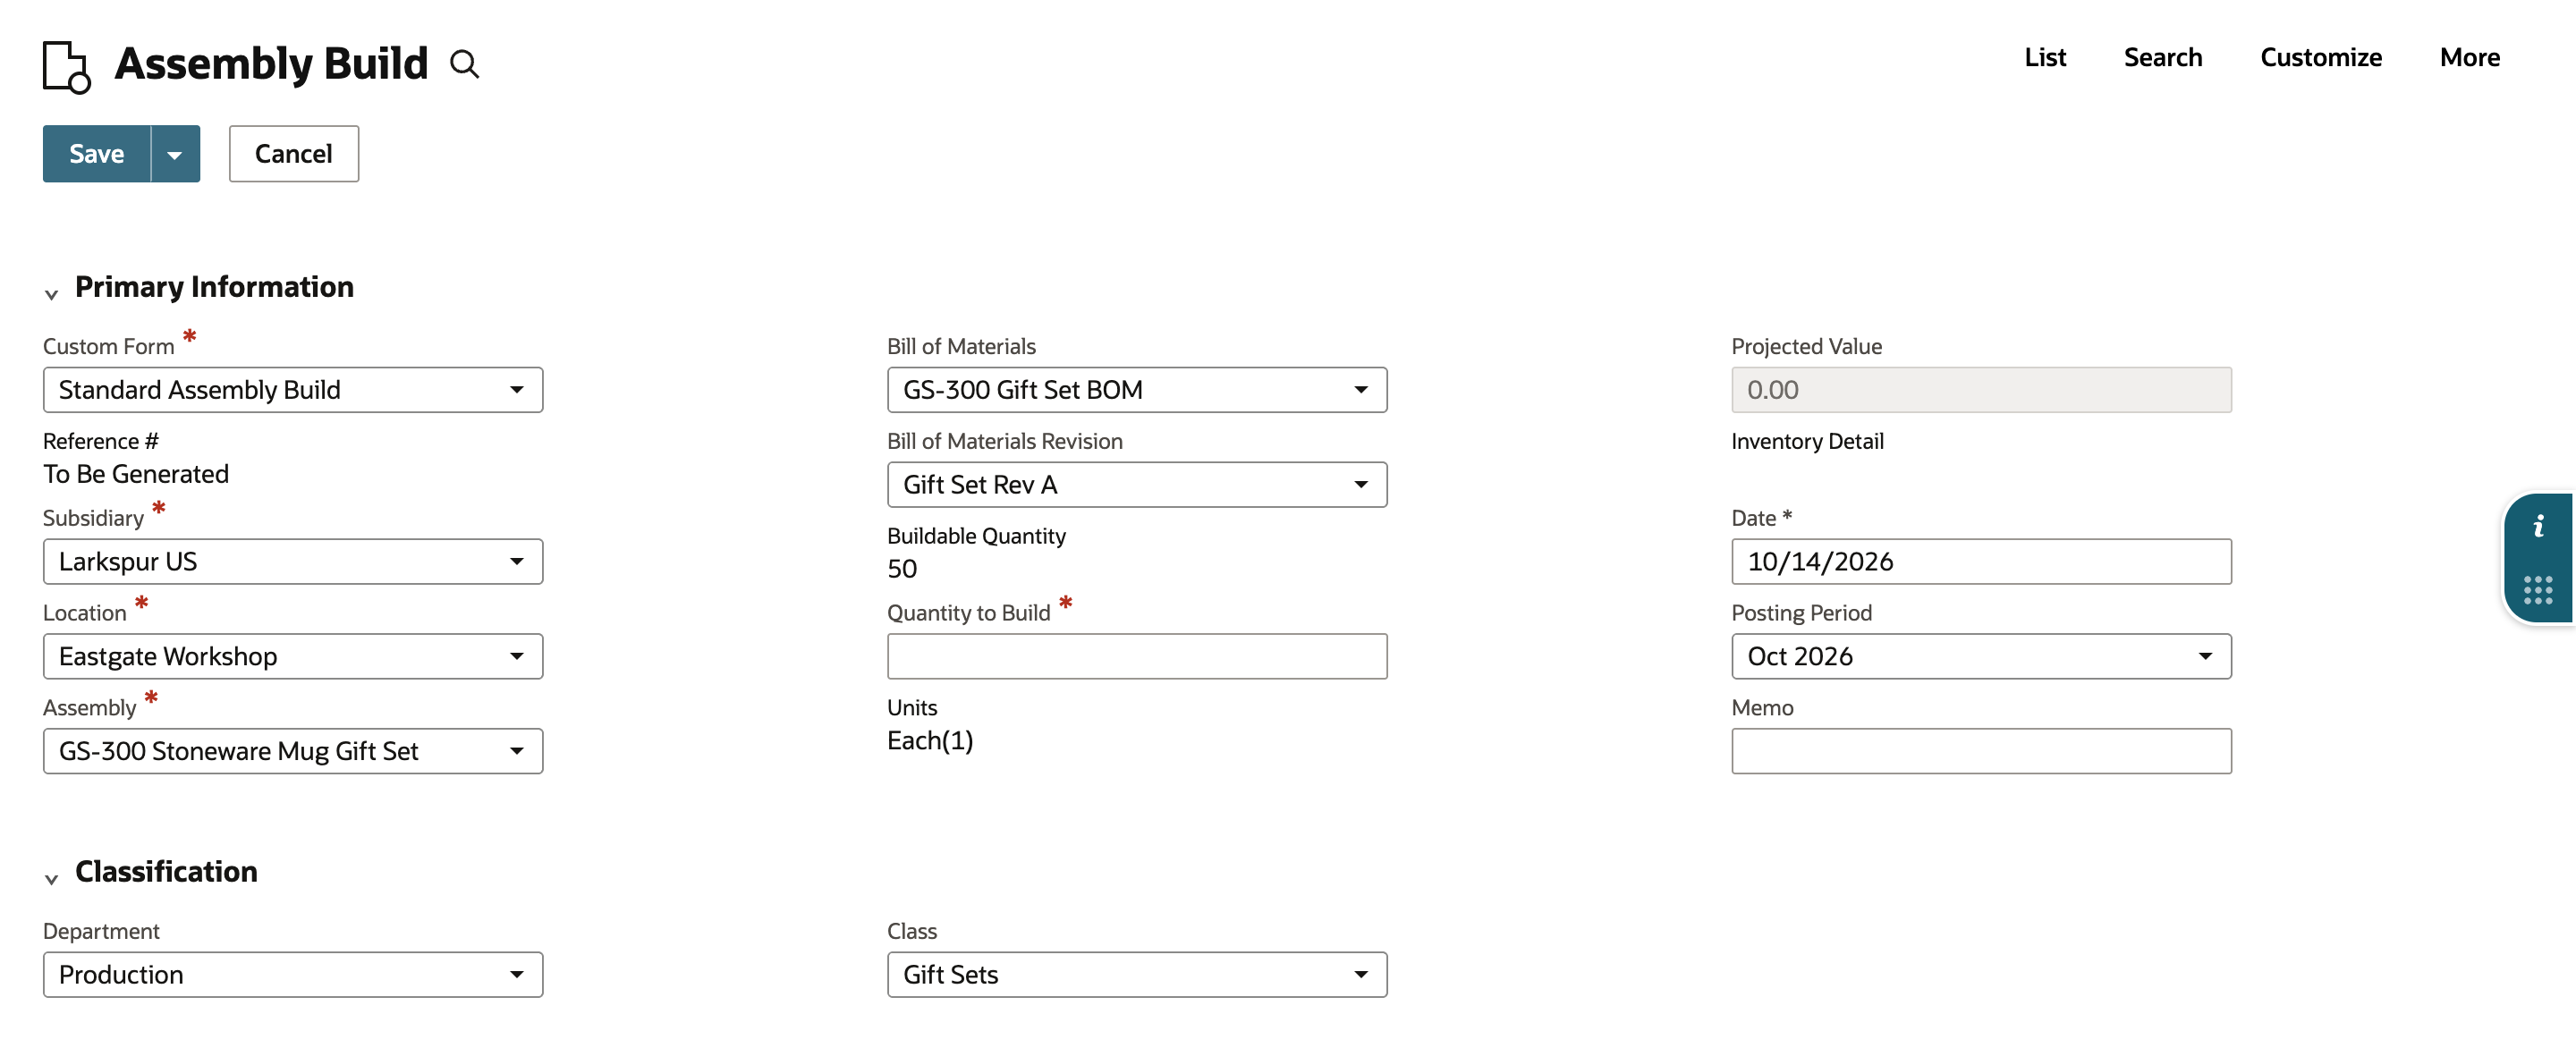Click the magnifier icon beside Assembly Build title
2576x1048 pixels.
pos(464,65)
